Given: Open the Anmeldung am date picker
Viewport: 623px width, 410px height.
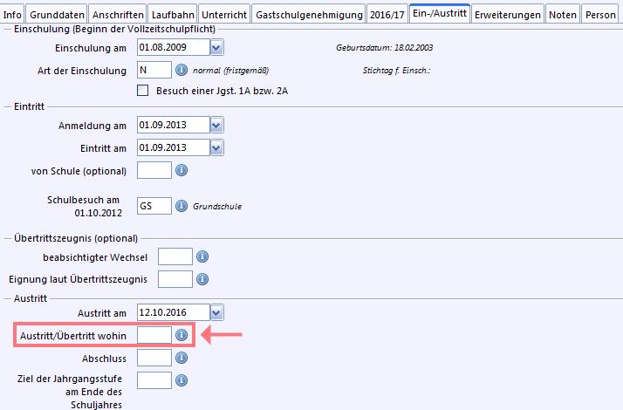Looking at the screenshot, I should point(216,125).
